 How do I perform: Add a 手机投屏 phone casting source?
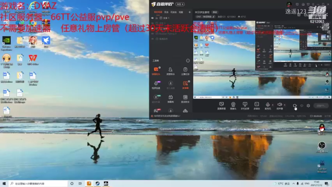click(x=245, y=106)
